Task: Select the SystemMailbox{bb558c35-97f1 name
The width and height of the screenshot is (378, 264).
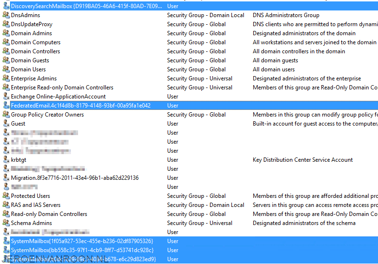Action: tap(82, 250)
